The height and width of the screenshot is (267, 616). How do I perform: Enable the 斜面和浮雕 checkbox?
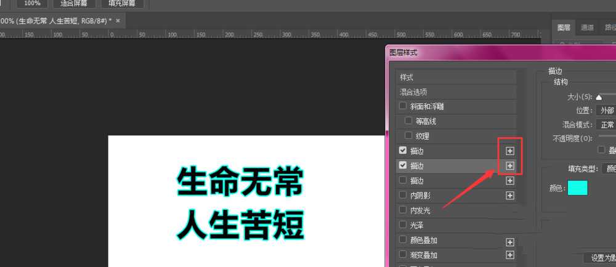(x=403, y=106)
